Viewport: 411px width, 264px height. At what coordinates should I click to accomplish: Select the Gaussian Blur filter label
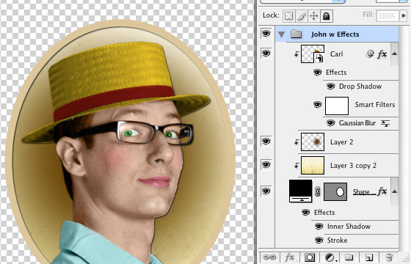click(357, 123)
